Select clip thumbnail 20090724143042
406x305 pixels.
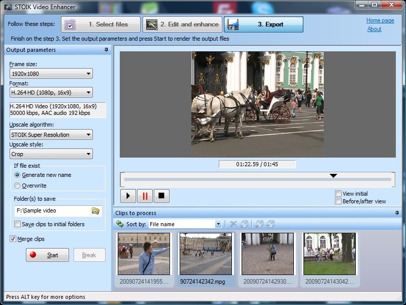329,254
